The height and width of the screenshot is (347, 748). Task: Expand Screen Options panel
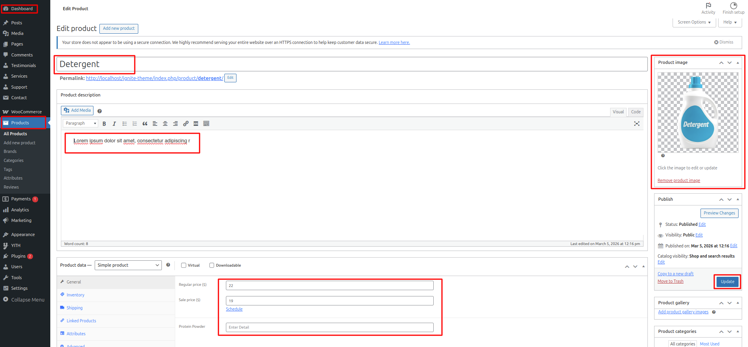[694, 22]
